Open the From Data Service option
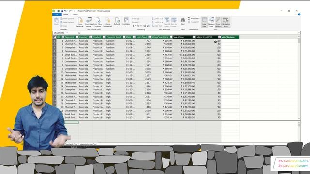The image size is (310, 174). pos(89,22)
